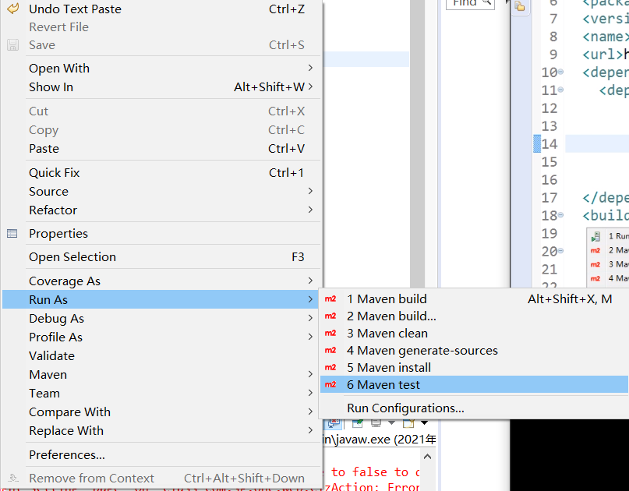Open the Profile As submenu
629x491 pixels.
pos(161,337)
